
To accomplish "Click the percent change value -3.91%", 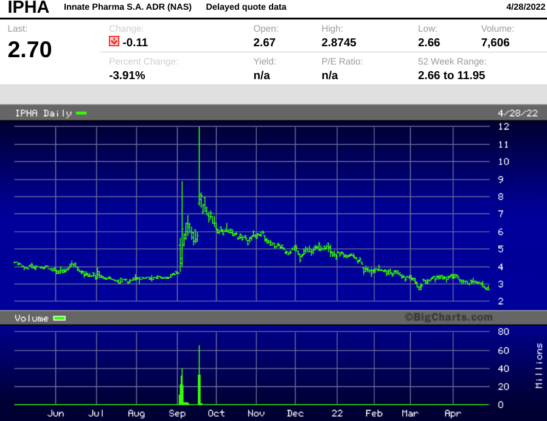I will point(127,75).
